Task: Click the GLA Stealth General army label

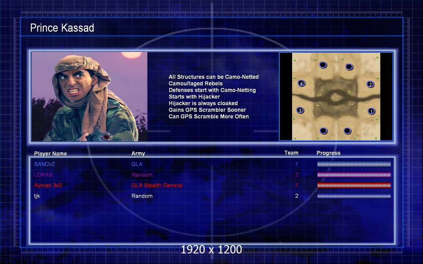Action: [x=157, y=185]
